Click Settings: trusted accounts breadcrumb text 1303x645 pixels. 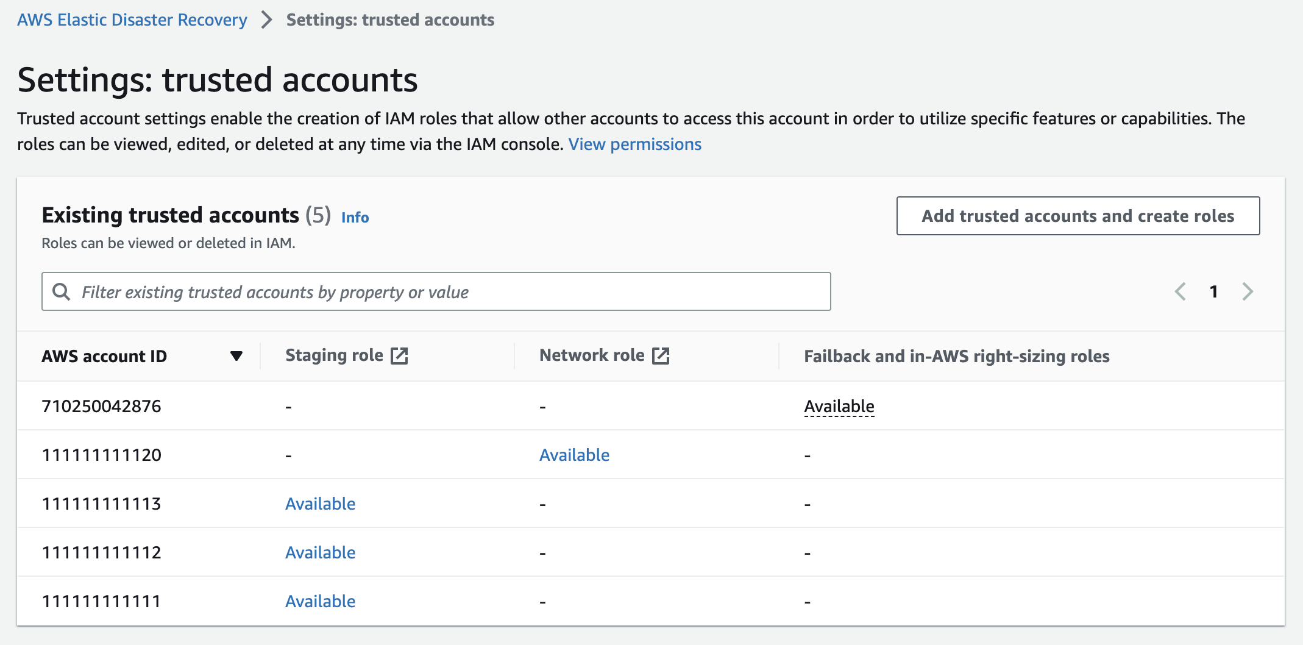coord(390,20)
